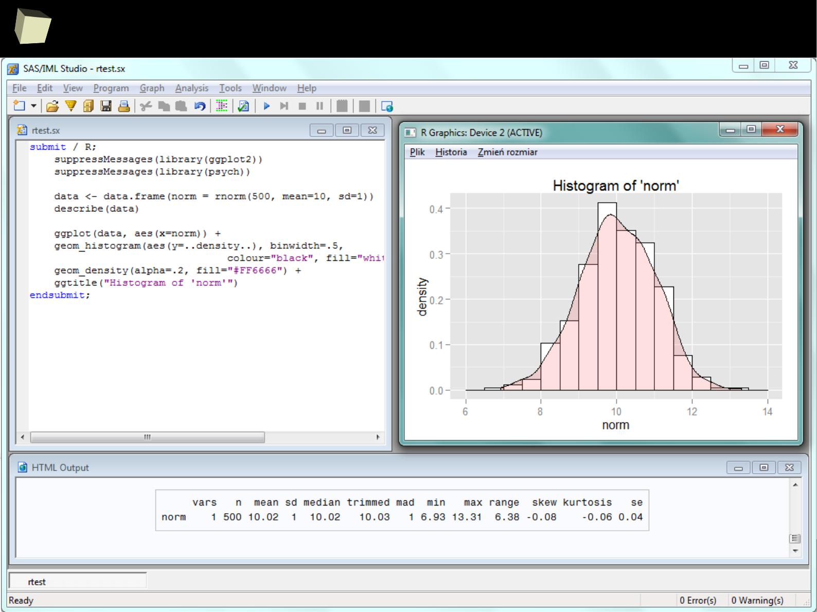Click 'submit / R;' first code line

63,147
